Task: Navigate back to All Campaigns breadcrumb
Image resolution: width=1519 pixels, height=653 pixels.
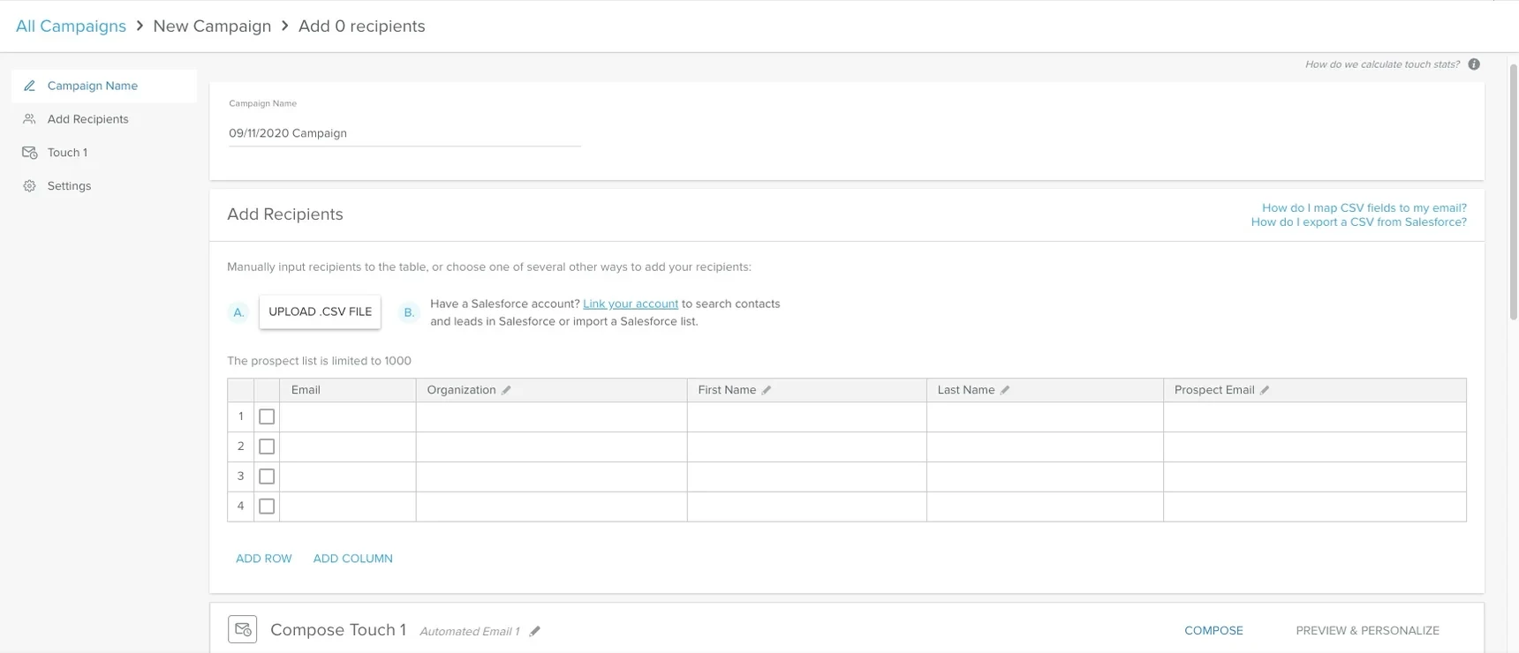Action: tap(71, 26)
